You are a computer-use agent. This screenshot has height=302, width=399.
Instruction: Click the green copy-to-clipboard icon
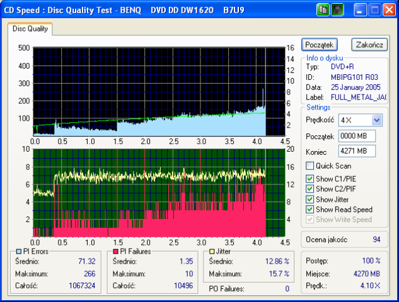323,10
